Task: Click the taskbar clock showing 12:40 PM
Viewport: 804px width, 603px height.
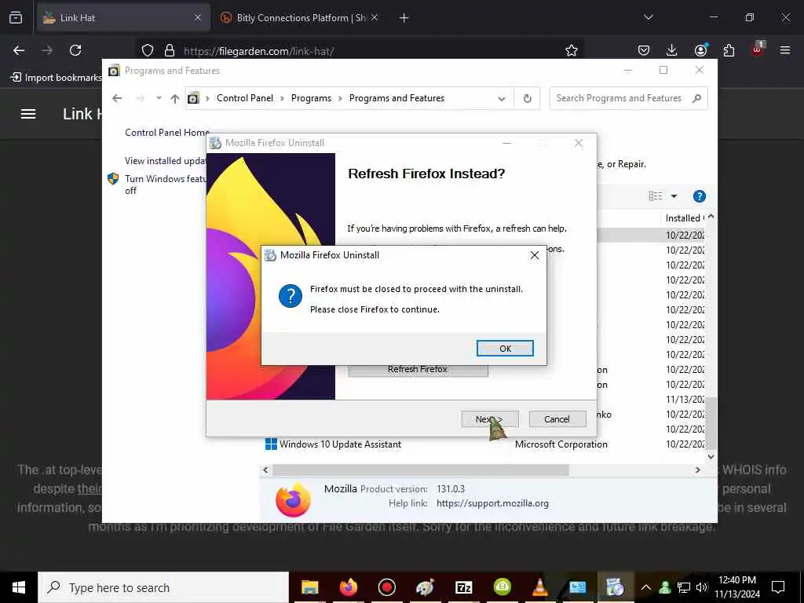Action: [x=737, y=587]
